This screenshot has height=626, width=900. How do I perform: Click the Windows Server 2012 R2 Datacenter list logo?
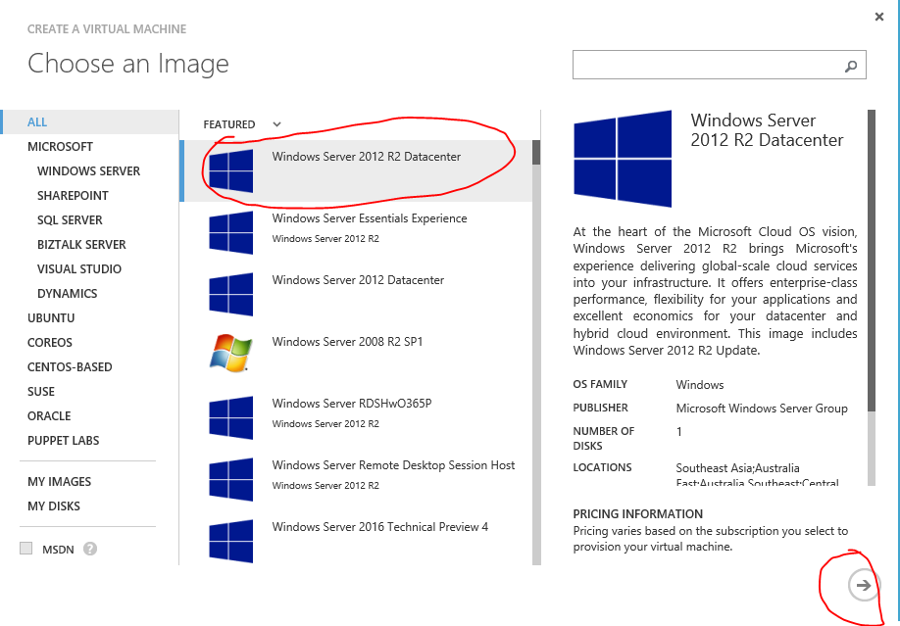[230, 171]
